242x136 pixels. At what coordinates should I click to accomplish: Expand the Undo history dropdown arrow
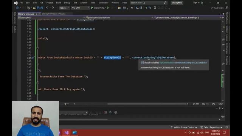pos(50,8)
